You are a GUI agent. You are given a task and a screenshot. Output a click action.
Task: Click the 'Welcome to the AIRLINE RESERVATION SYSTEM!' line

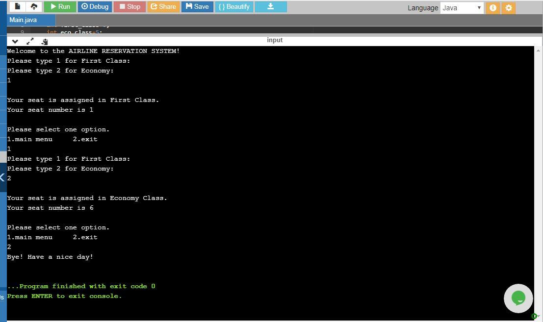(93, 51)
